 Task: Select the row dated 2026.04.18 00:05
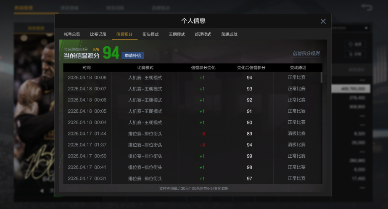pos(192,111)
